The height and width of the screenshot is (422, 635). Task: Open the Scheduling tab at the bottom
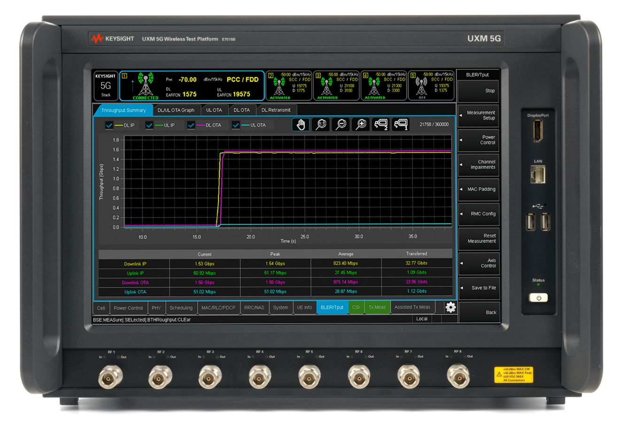click(x=181, y=307)
